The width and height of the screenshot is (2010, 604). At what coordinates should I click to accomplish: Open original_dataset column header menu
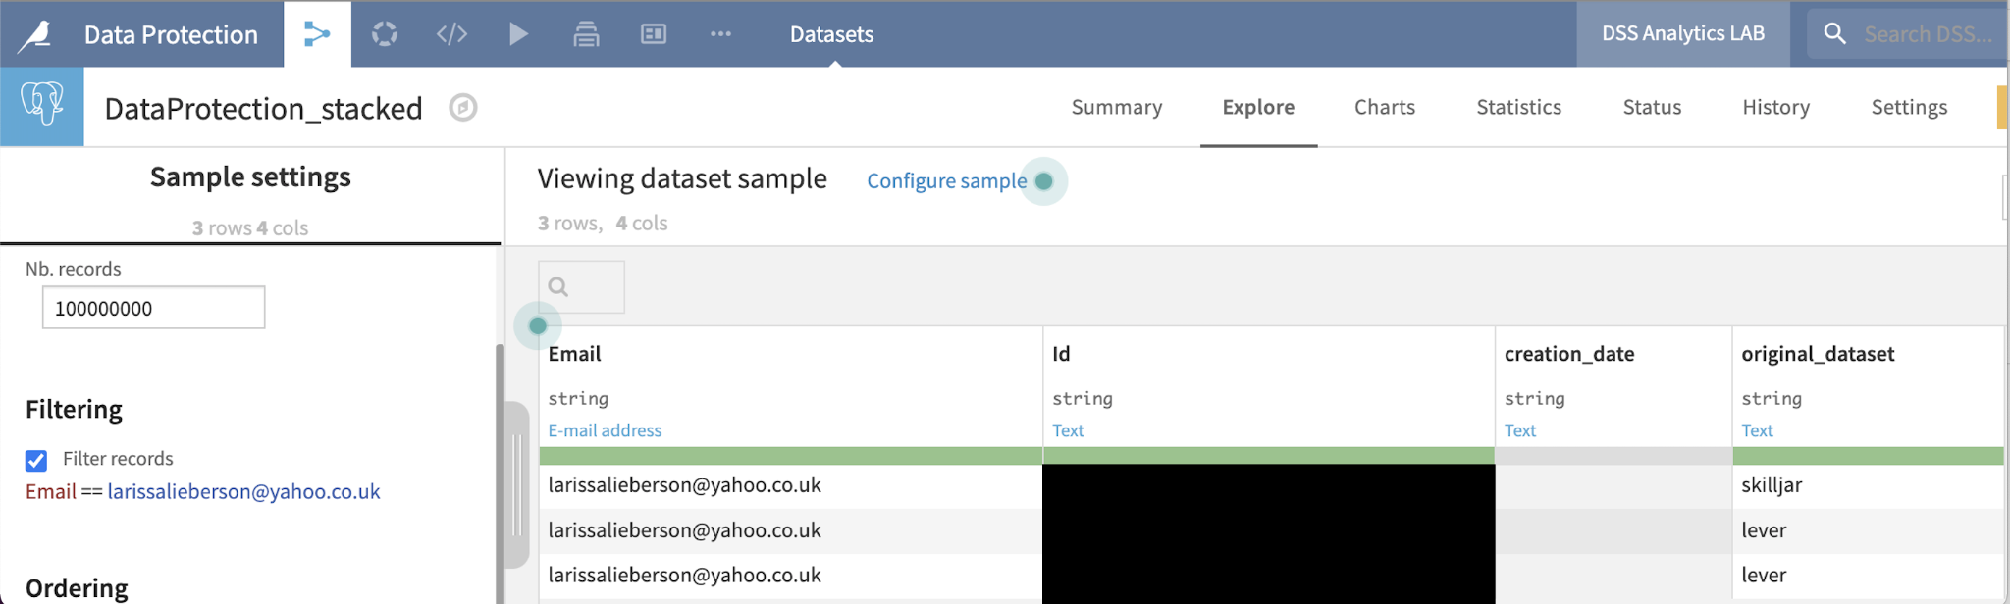(x=1818, y=354)
